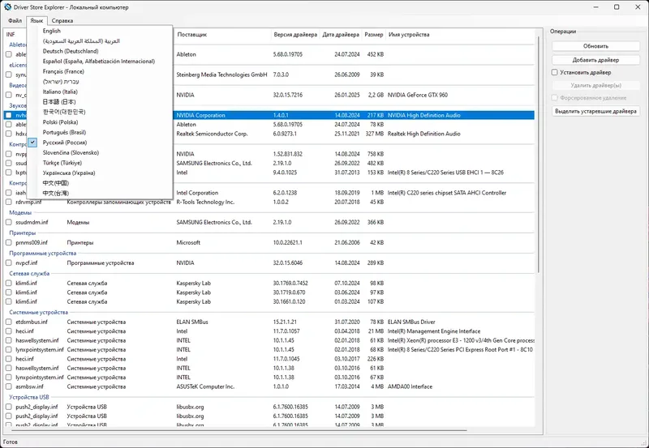
Task: Click Выделить устаревшие драйвера button
Action: click(595, 111)
